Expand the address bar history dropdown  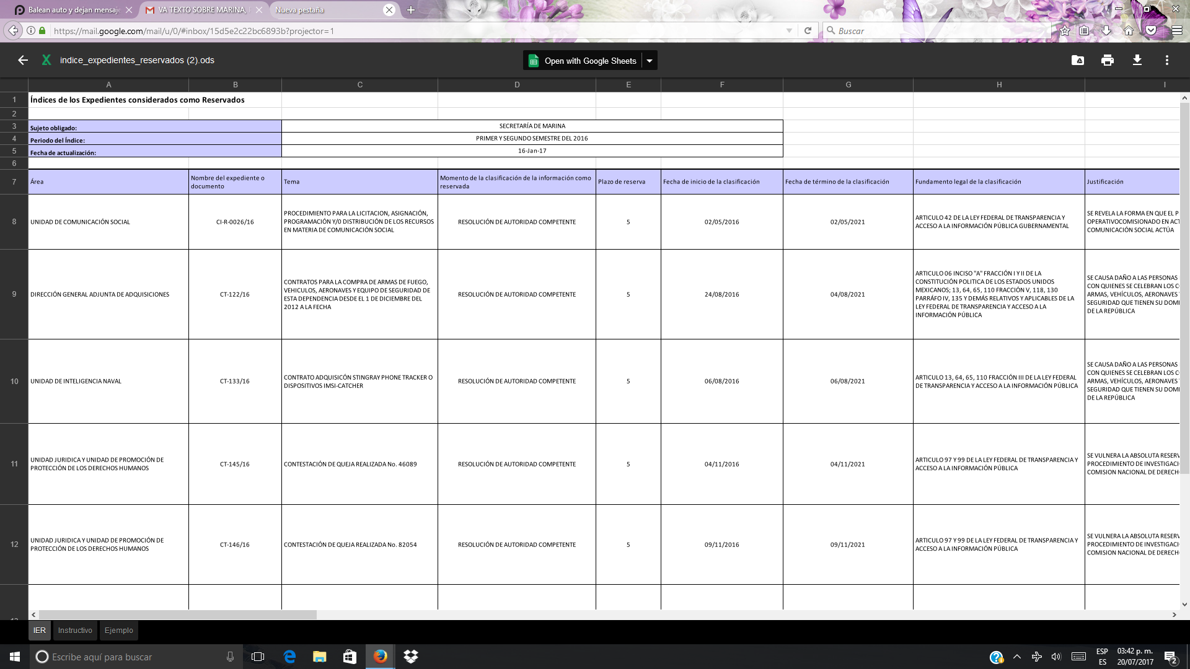tap(789, 30)
